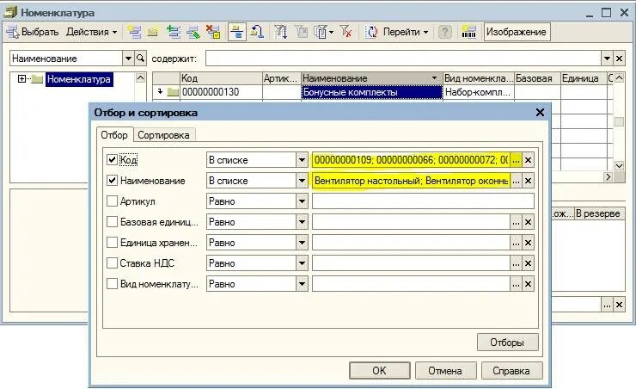
Task: Click the mark for deletion icon
Action: click(213, 32)
